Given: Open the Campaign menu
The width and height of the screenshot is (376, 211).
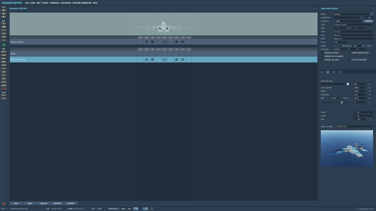Looking at the screenshot, I should pyautogui.click(x=55, y=3).
